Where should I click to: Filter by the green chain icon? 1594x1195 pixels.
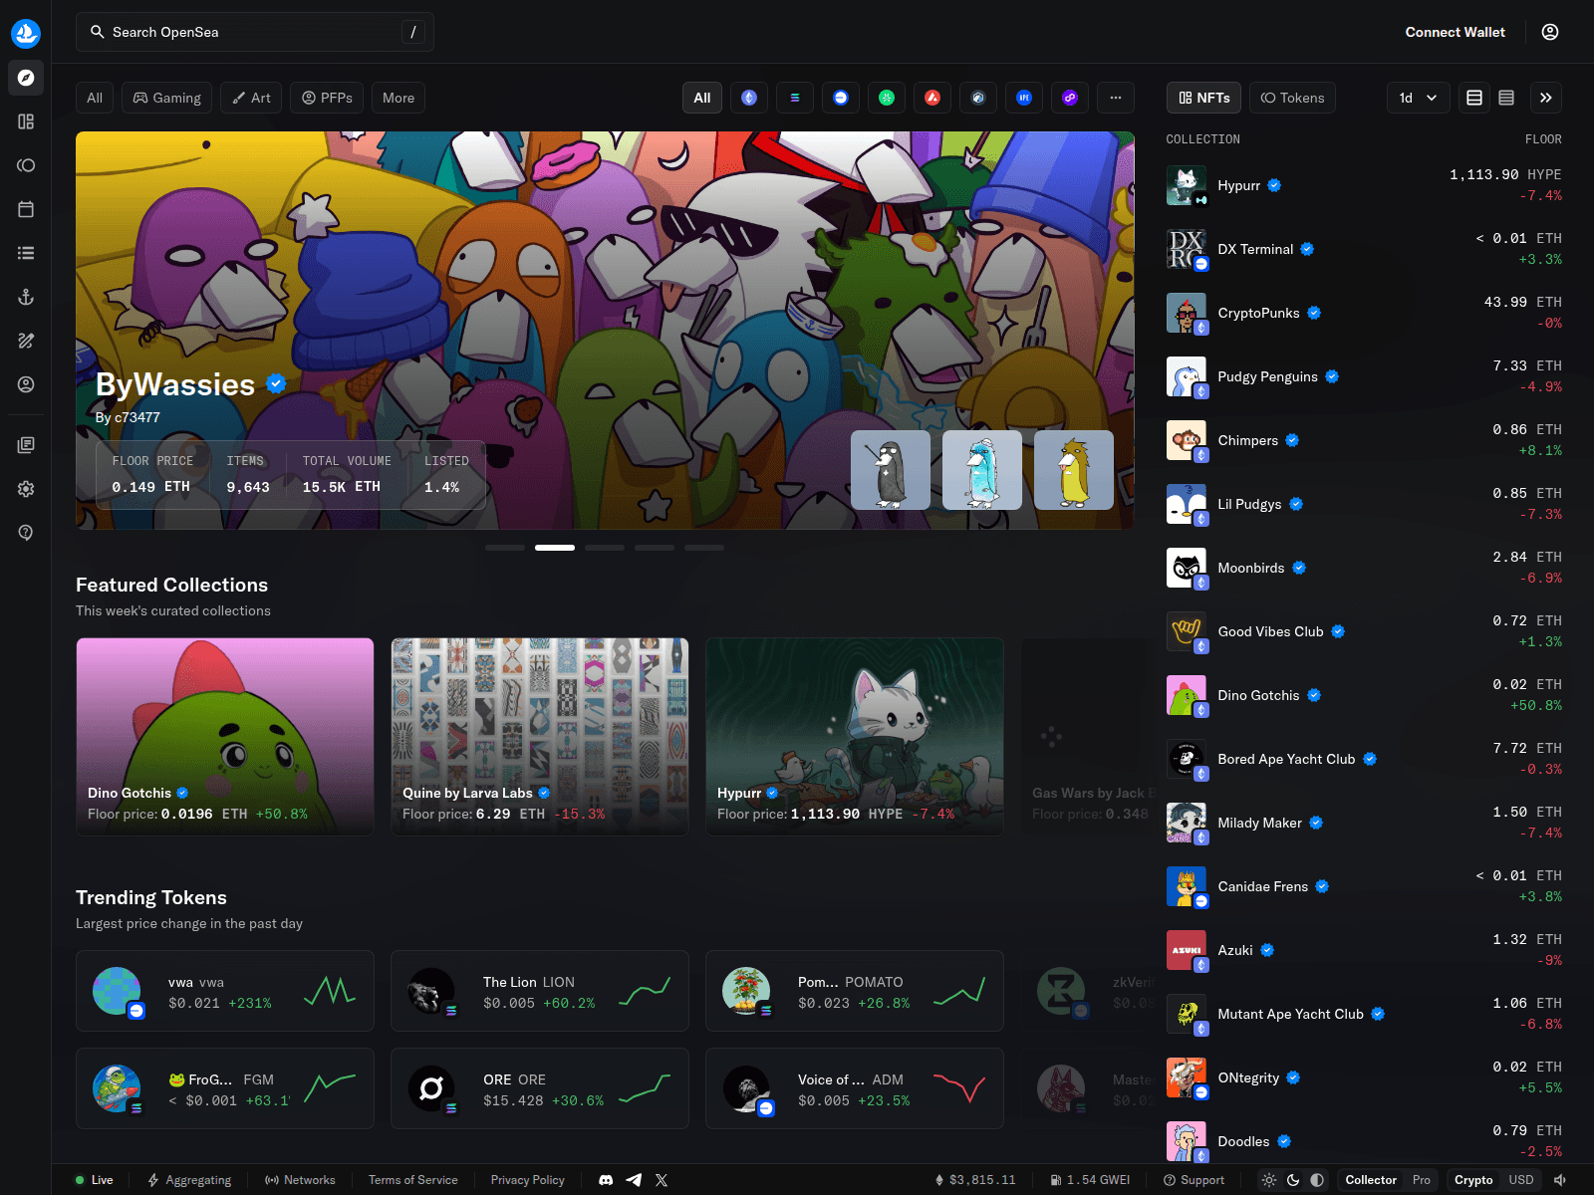[x=887, y=98]
